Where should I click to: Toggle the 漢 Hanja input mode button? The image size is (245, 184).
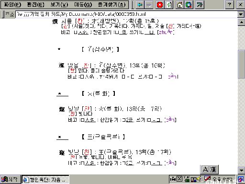point(213,169)
